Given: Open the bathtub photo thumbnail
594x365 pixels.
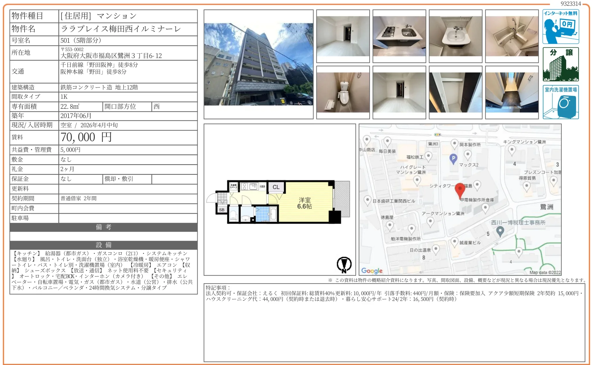Looking at the screenshot, I should [x=512, y=36].
